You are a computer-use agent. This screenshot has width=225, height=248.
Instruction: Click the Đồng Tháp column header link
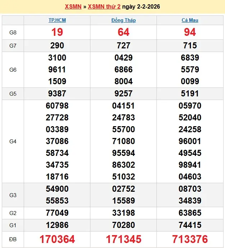[x=123, y=20]
